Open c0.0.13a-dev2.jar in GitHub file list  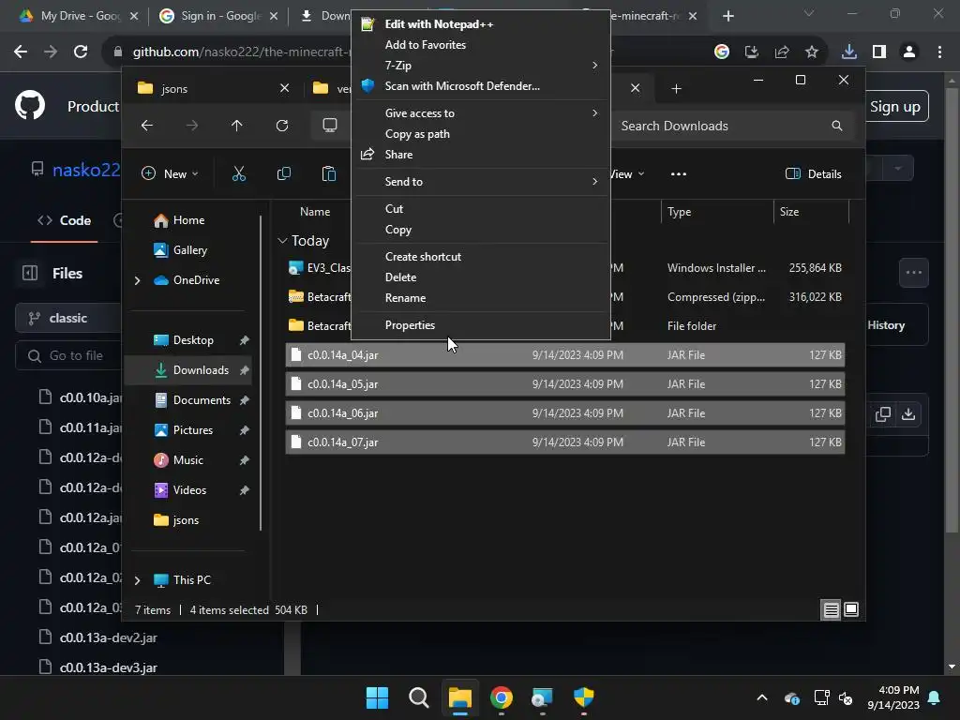click(x=109, y=637)
